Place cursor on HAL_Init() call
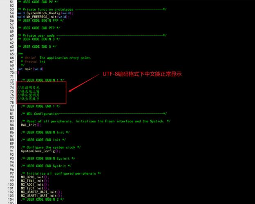This screenshot has height=204, width=255. [x=31, y=125]
